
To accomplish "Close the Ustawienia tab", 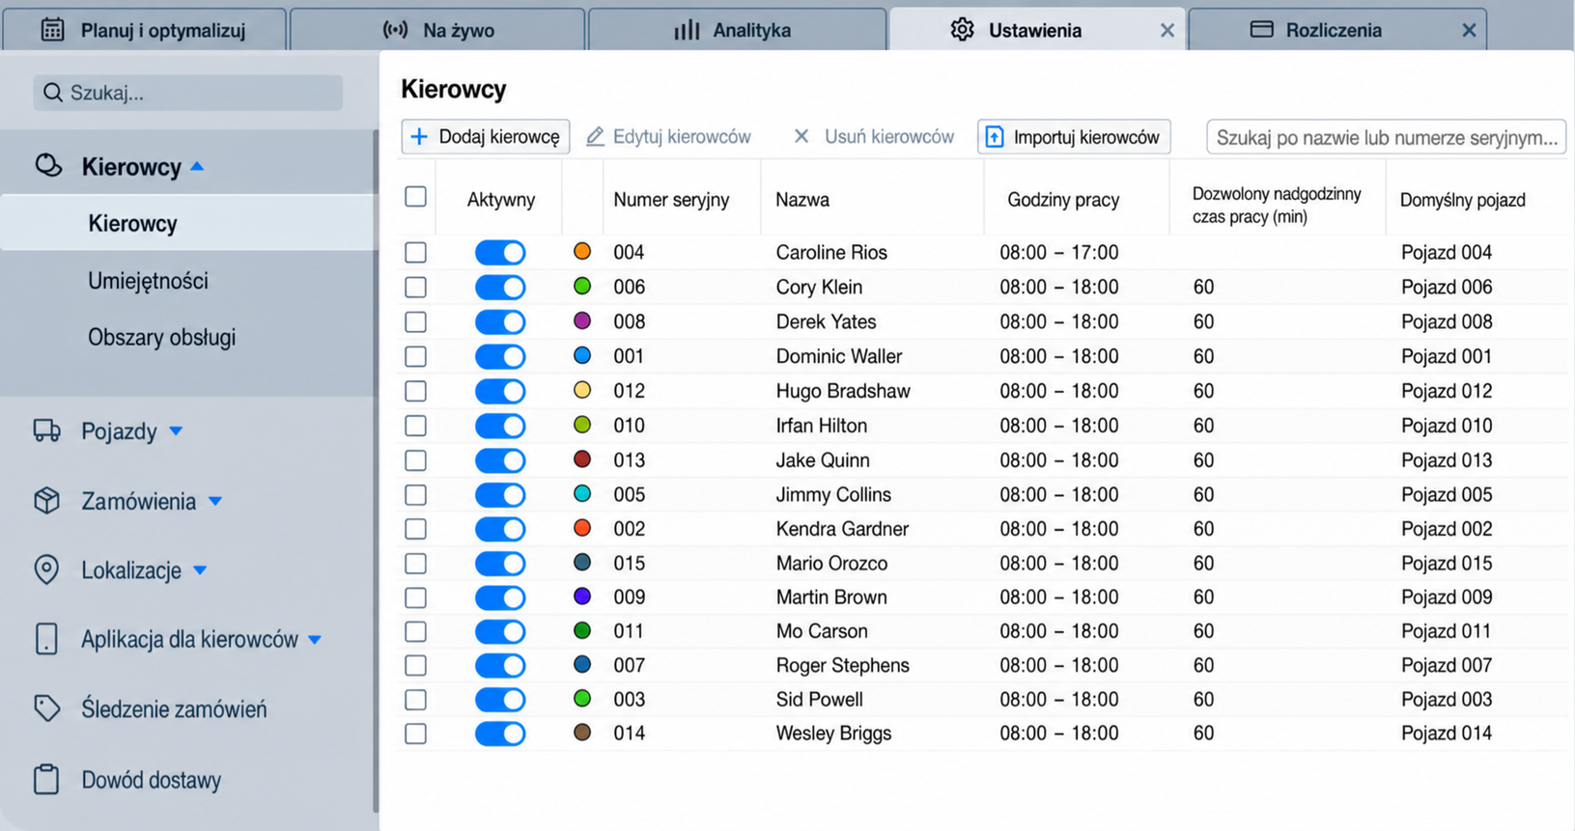I will tap(1167, 30).
